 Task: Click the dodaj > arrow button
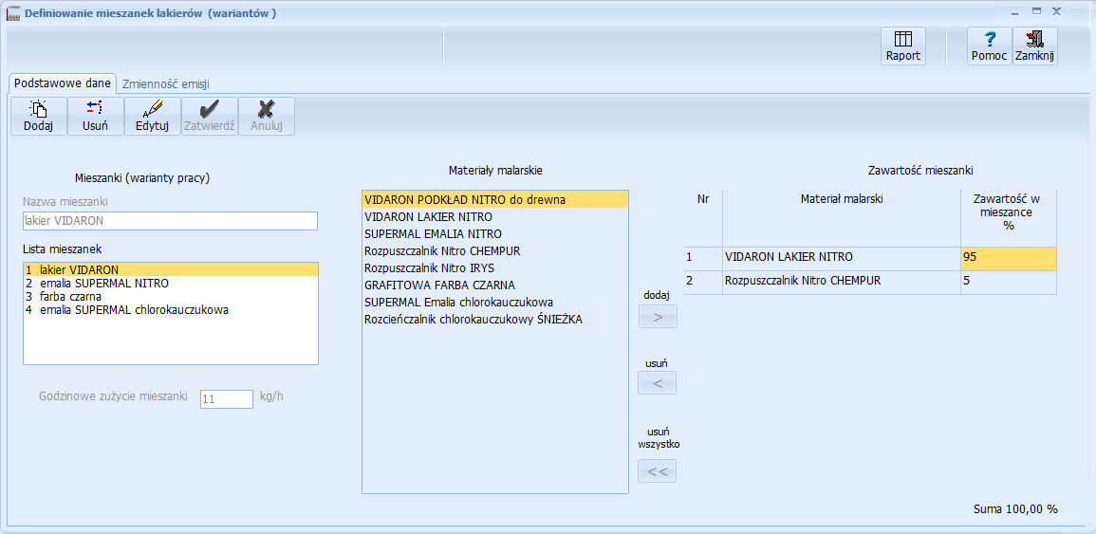click(657, 317)
